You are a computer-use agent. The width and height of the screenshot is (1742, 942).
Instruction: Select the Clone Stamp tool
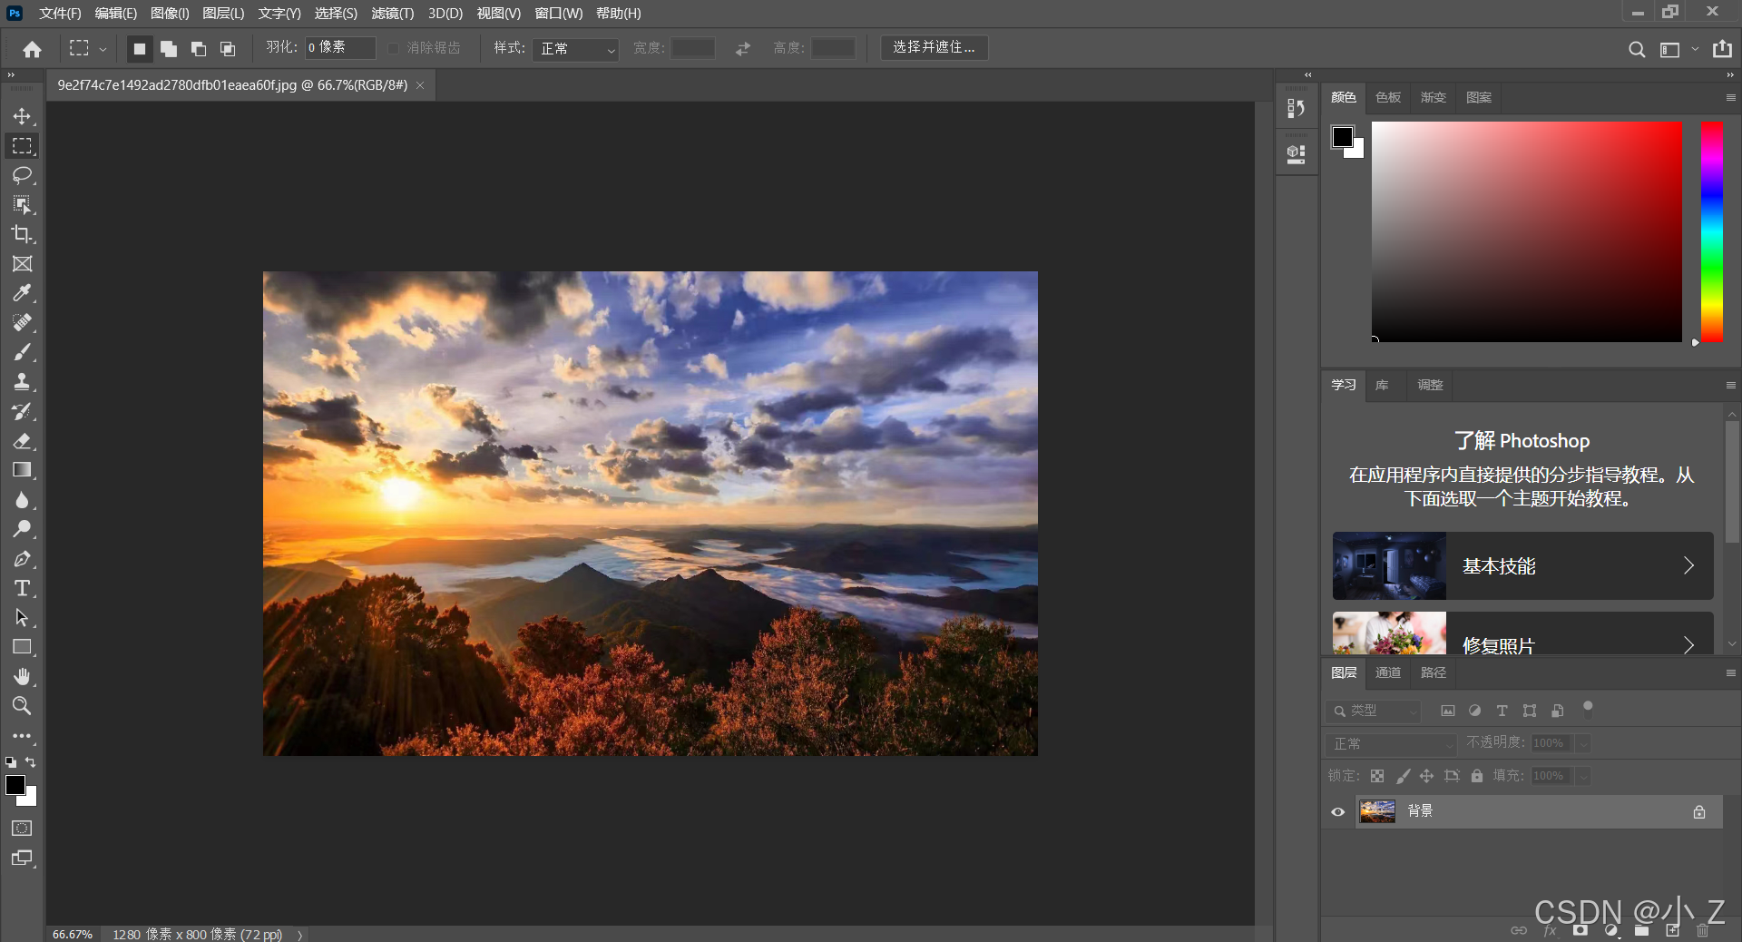(22, 382)
